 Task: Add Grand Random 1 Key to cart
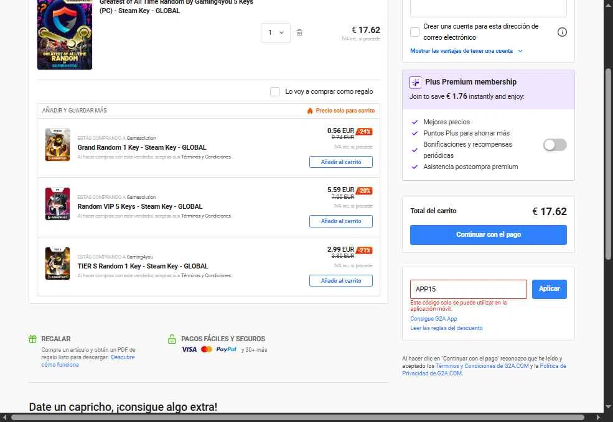pos(341,162)
